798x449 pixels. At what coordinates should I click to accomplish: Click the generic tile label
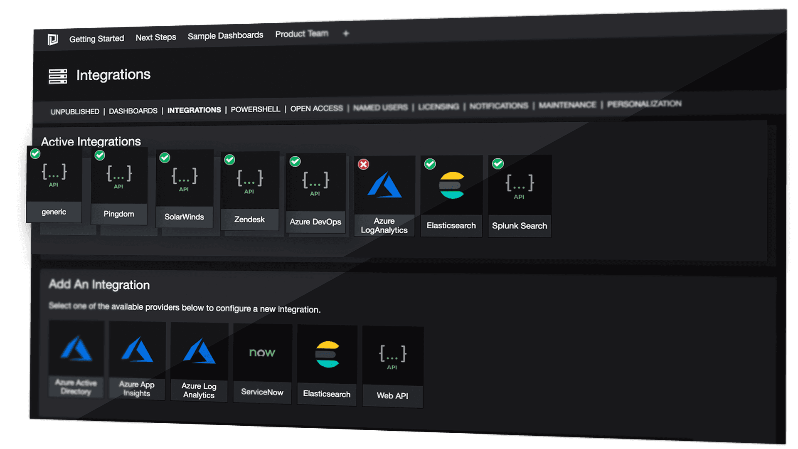click(x=54, y=212)
